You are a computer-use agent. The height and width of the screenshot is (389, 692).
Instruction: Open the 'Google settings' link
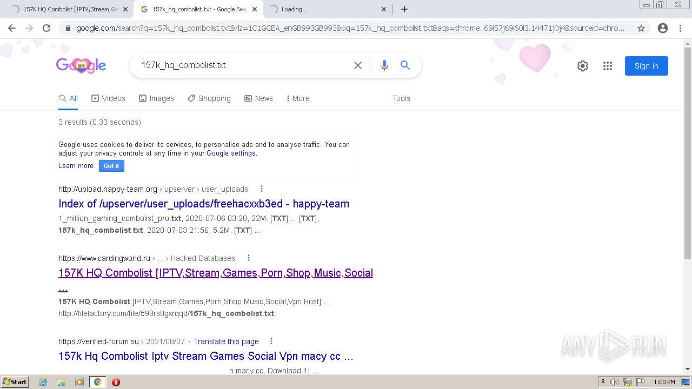[x=231, y=153]
